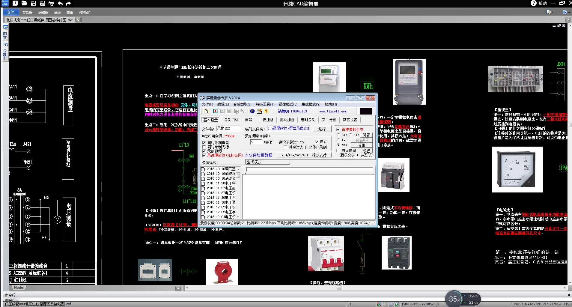Screen dimensions: 572x307
Task: Expand the document tab list dropdown arrow
Action: pos(568,20)
